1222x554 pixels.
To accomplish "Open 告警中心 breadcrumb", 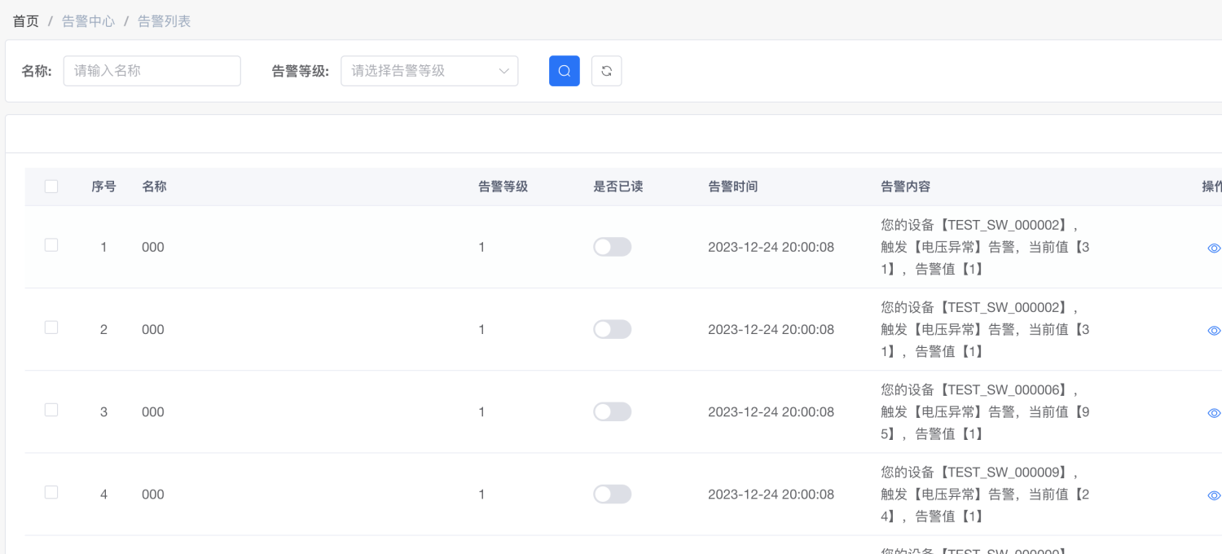I will 88,21.
